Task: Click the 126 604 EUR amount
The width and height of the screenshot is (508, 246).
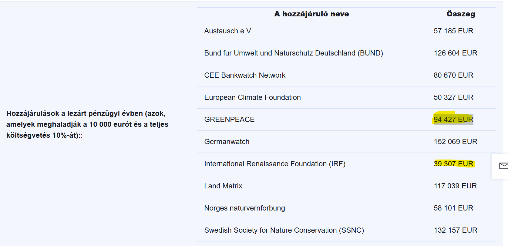Action: [x=456, y=53]
